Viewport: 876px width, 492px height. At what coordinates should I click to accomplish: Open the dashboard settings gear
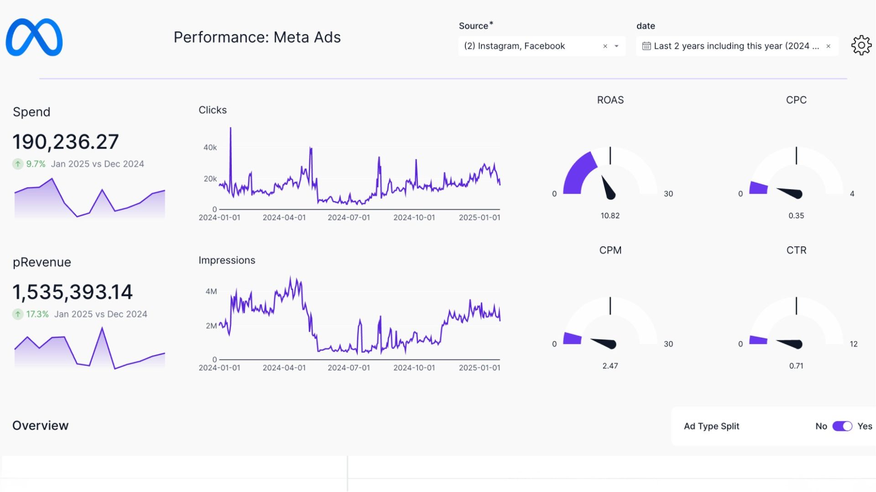pos(861,45)
